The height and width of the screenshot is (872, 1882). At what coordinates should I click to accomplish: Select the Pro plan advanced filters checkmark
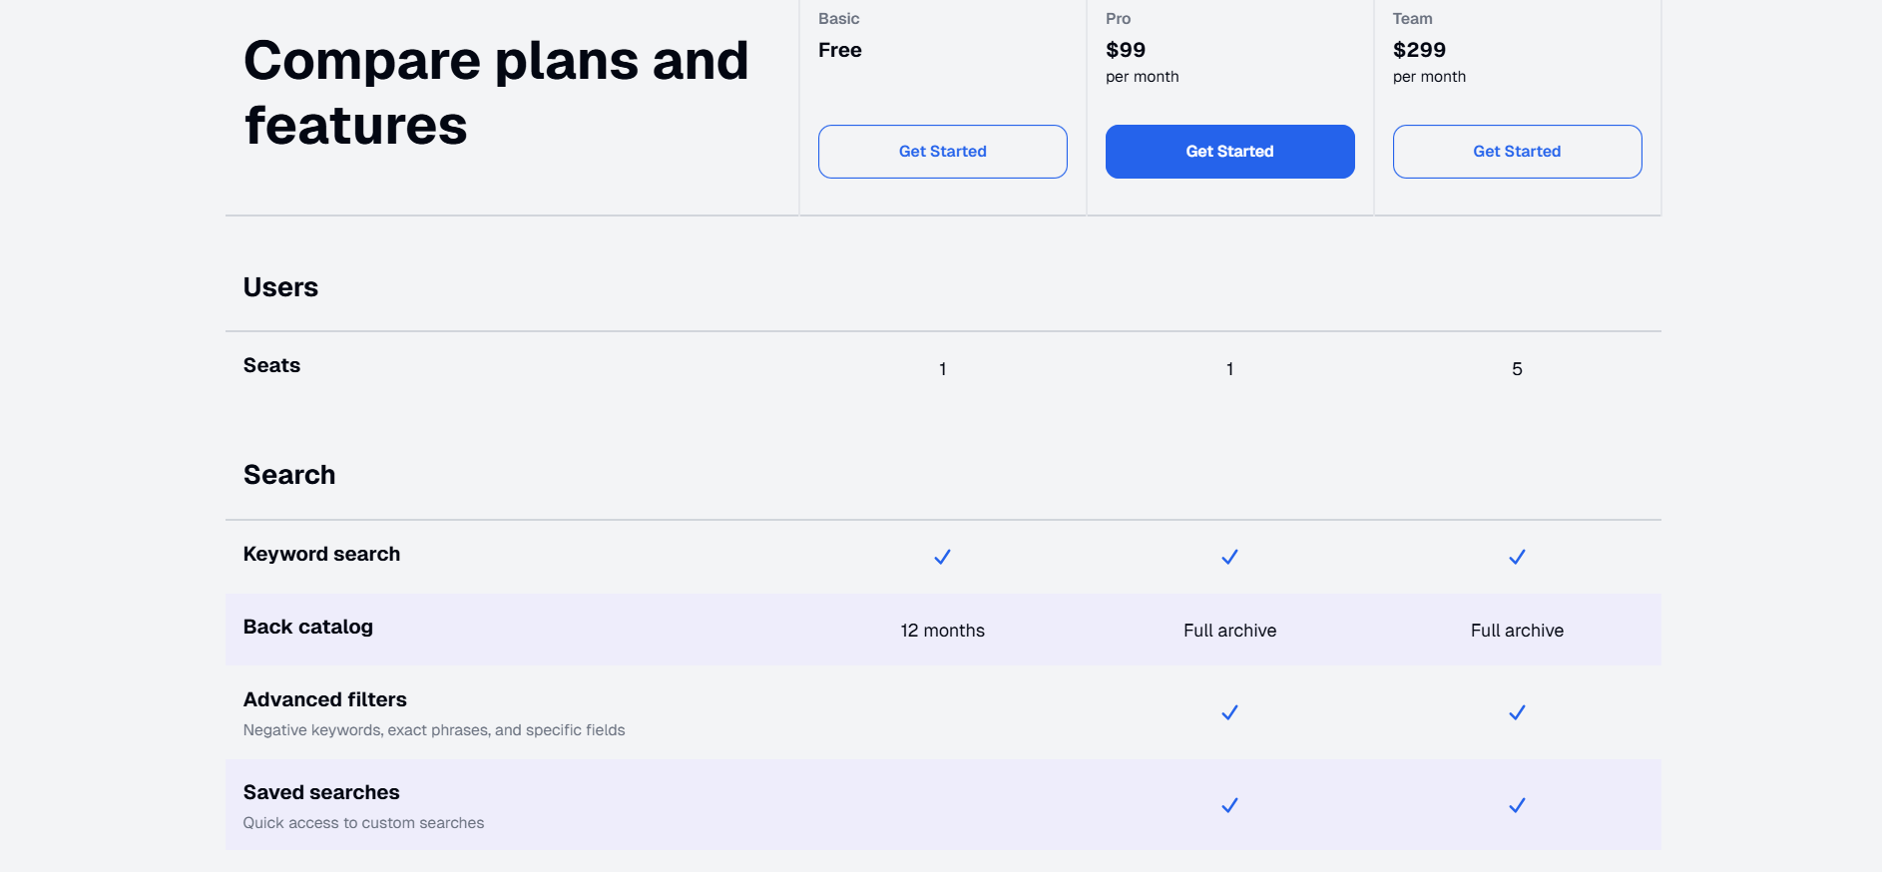(1229, 712)
